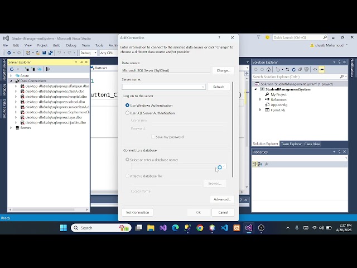Open the Build menu
Image resolution: width=357 pixels, height=268 pixels.
[57, 45]
